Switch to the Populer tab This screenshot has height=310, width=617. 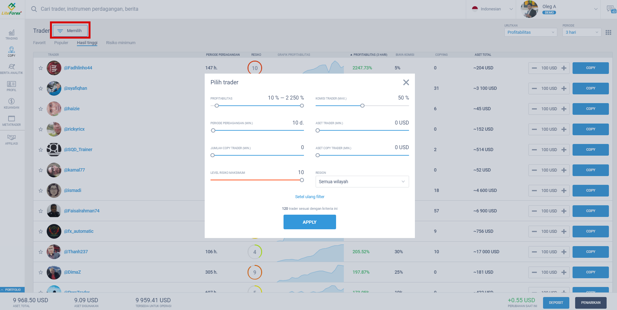(61, 42)
